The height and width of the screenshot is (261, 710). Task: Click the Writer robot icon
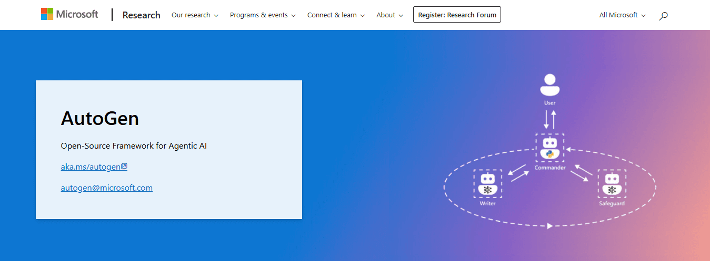tap(488, 184)
